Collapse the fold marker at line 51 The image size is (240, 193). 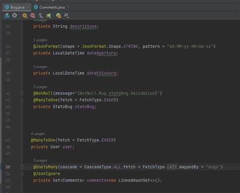[22, 174]
